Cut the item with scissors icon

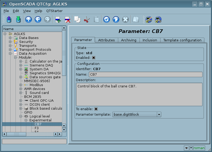click(86, 20)
